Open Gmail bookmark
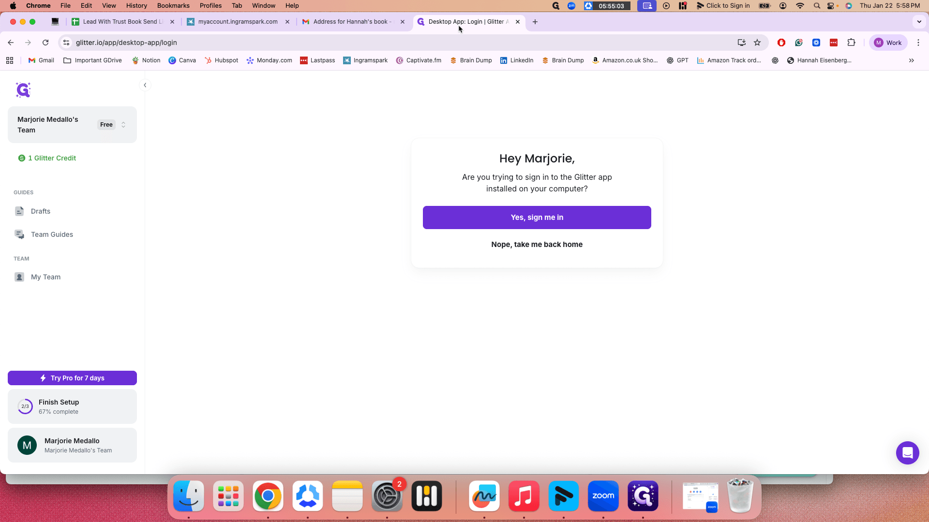 point(41,60)
